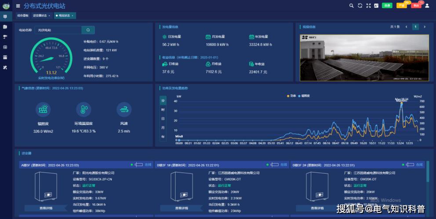
Task: Select the 时 hour chart granularity
Action: point(163,110)
